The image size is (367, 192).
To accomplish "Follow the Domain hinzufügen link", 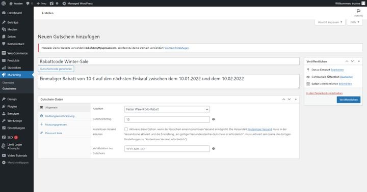I will click(177, 48).
